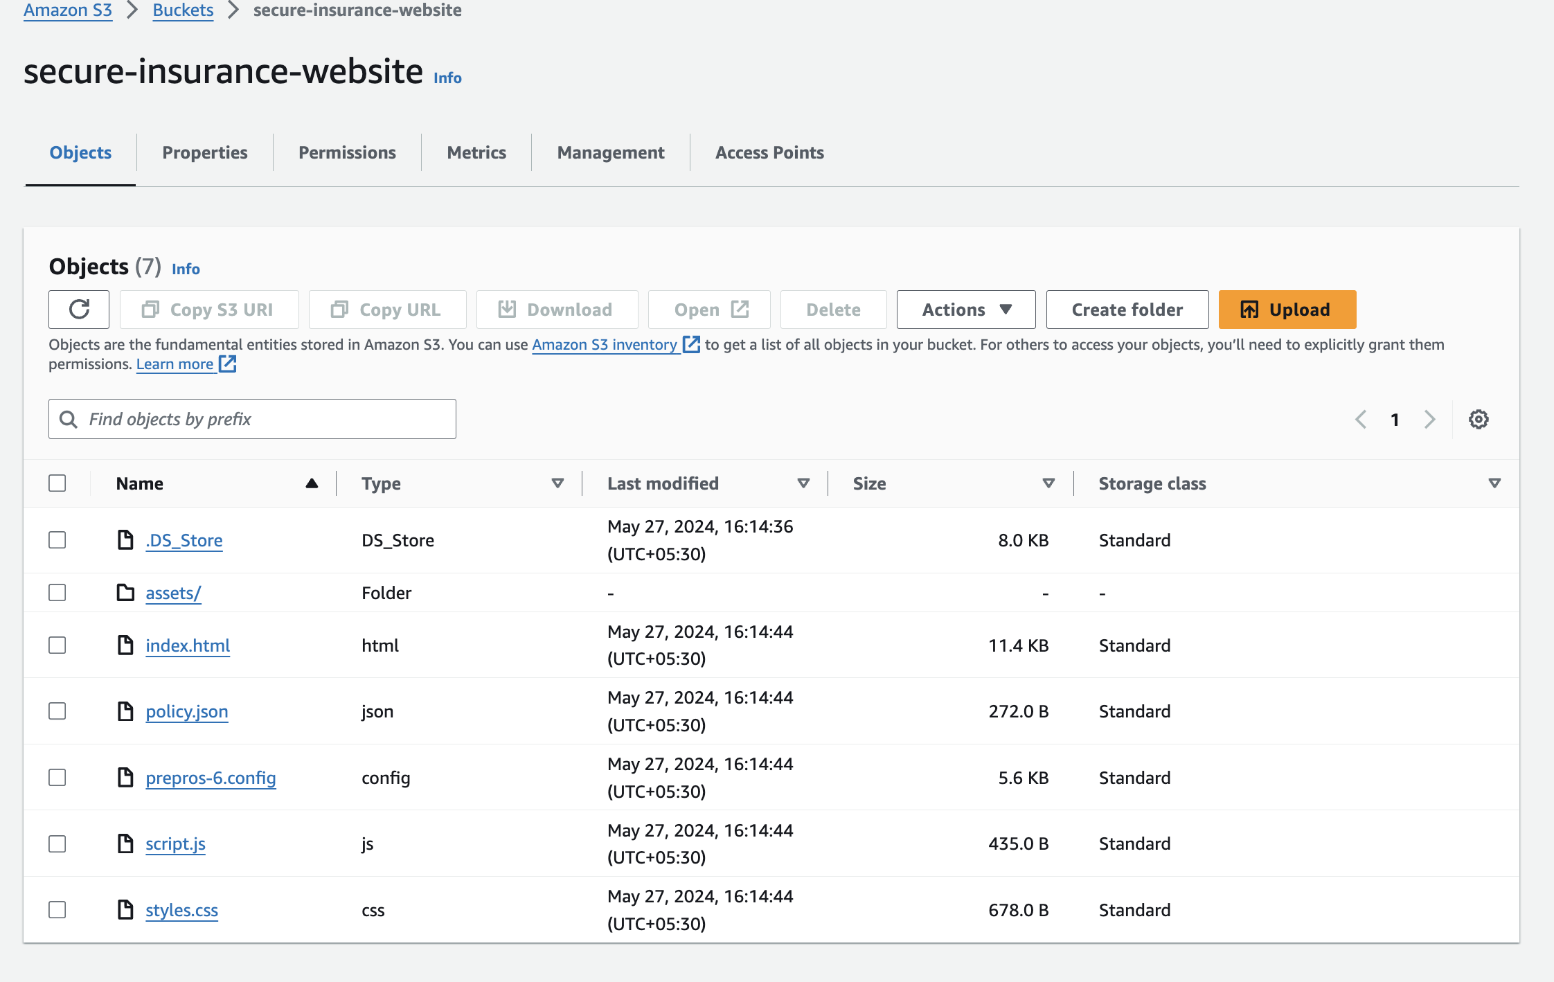The height and width of the screenshot is (982, 1554).
Task: Open the script.js object link
Action: [x=175, y=843]
